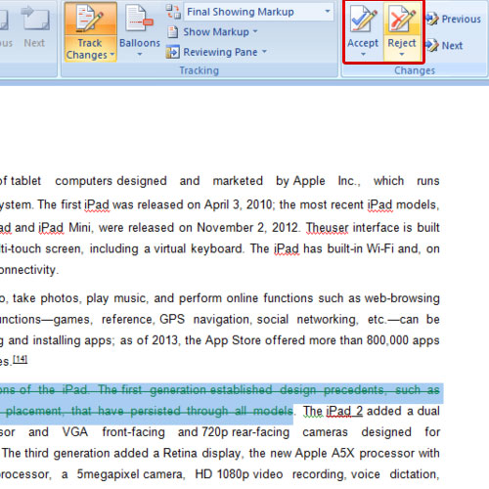Image resolution: width=489 pixels, height=489 pixels.
Task: Open the Reviewing Pane label
Action: [x=220, y=52]
